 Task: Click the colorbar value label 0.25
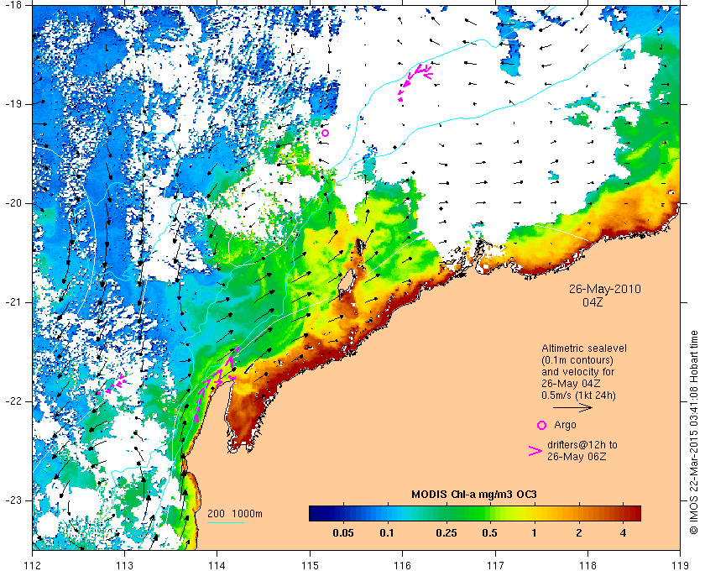coord(446,533)
